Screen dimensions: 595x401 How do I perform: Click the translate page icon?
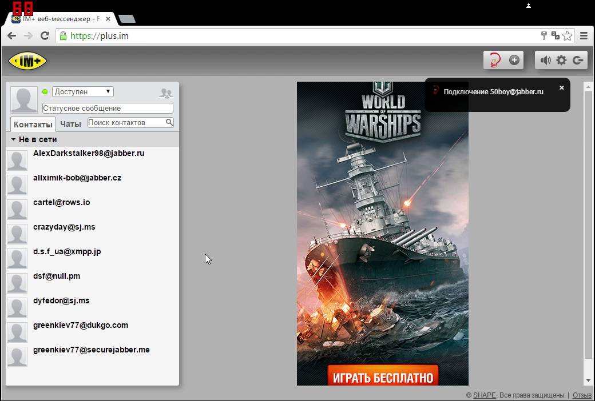[556, 35]
